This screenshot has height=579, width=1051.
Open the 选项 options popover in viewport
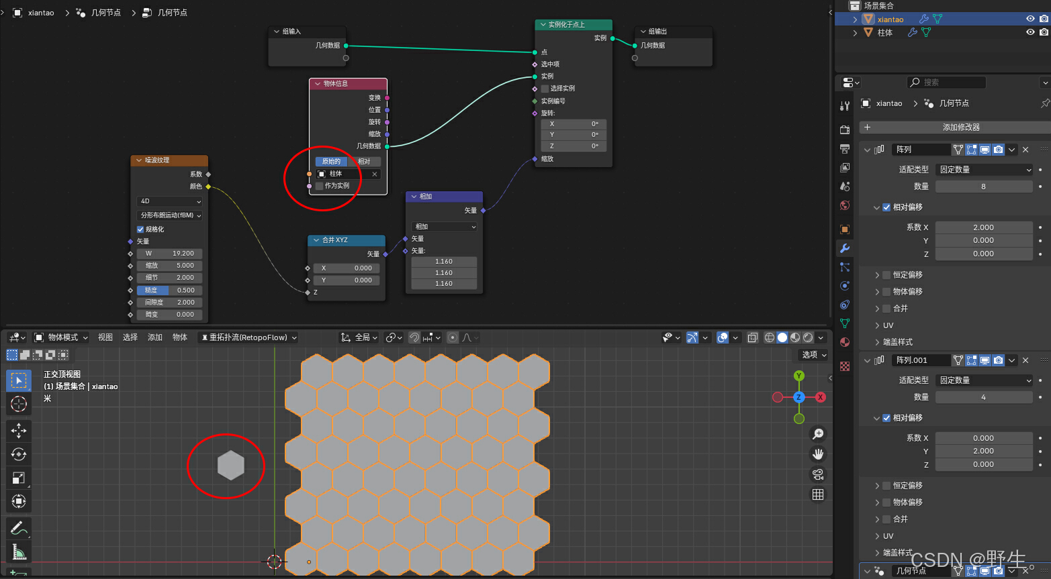pyautogui.click(x=814, y=355)
